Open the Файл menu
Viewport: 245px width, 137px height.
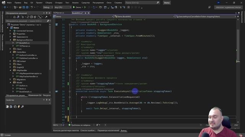point(9,3)
